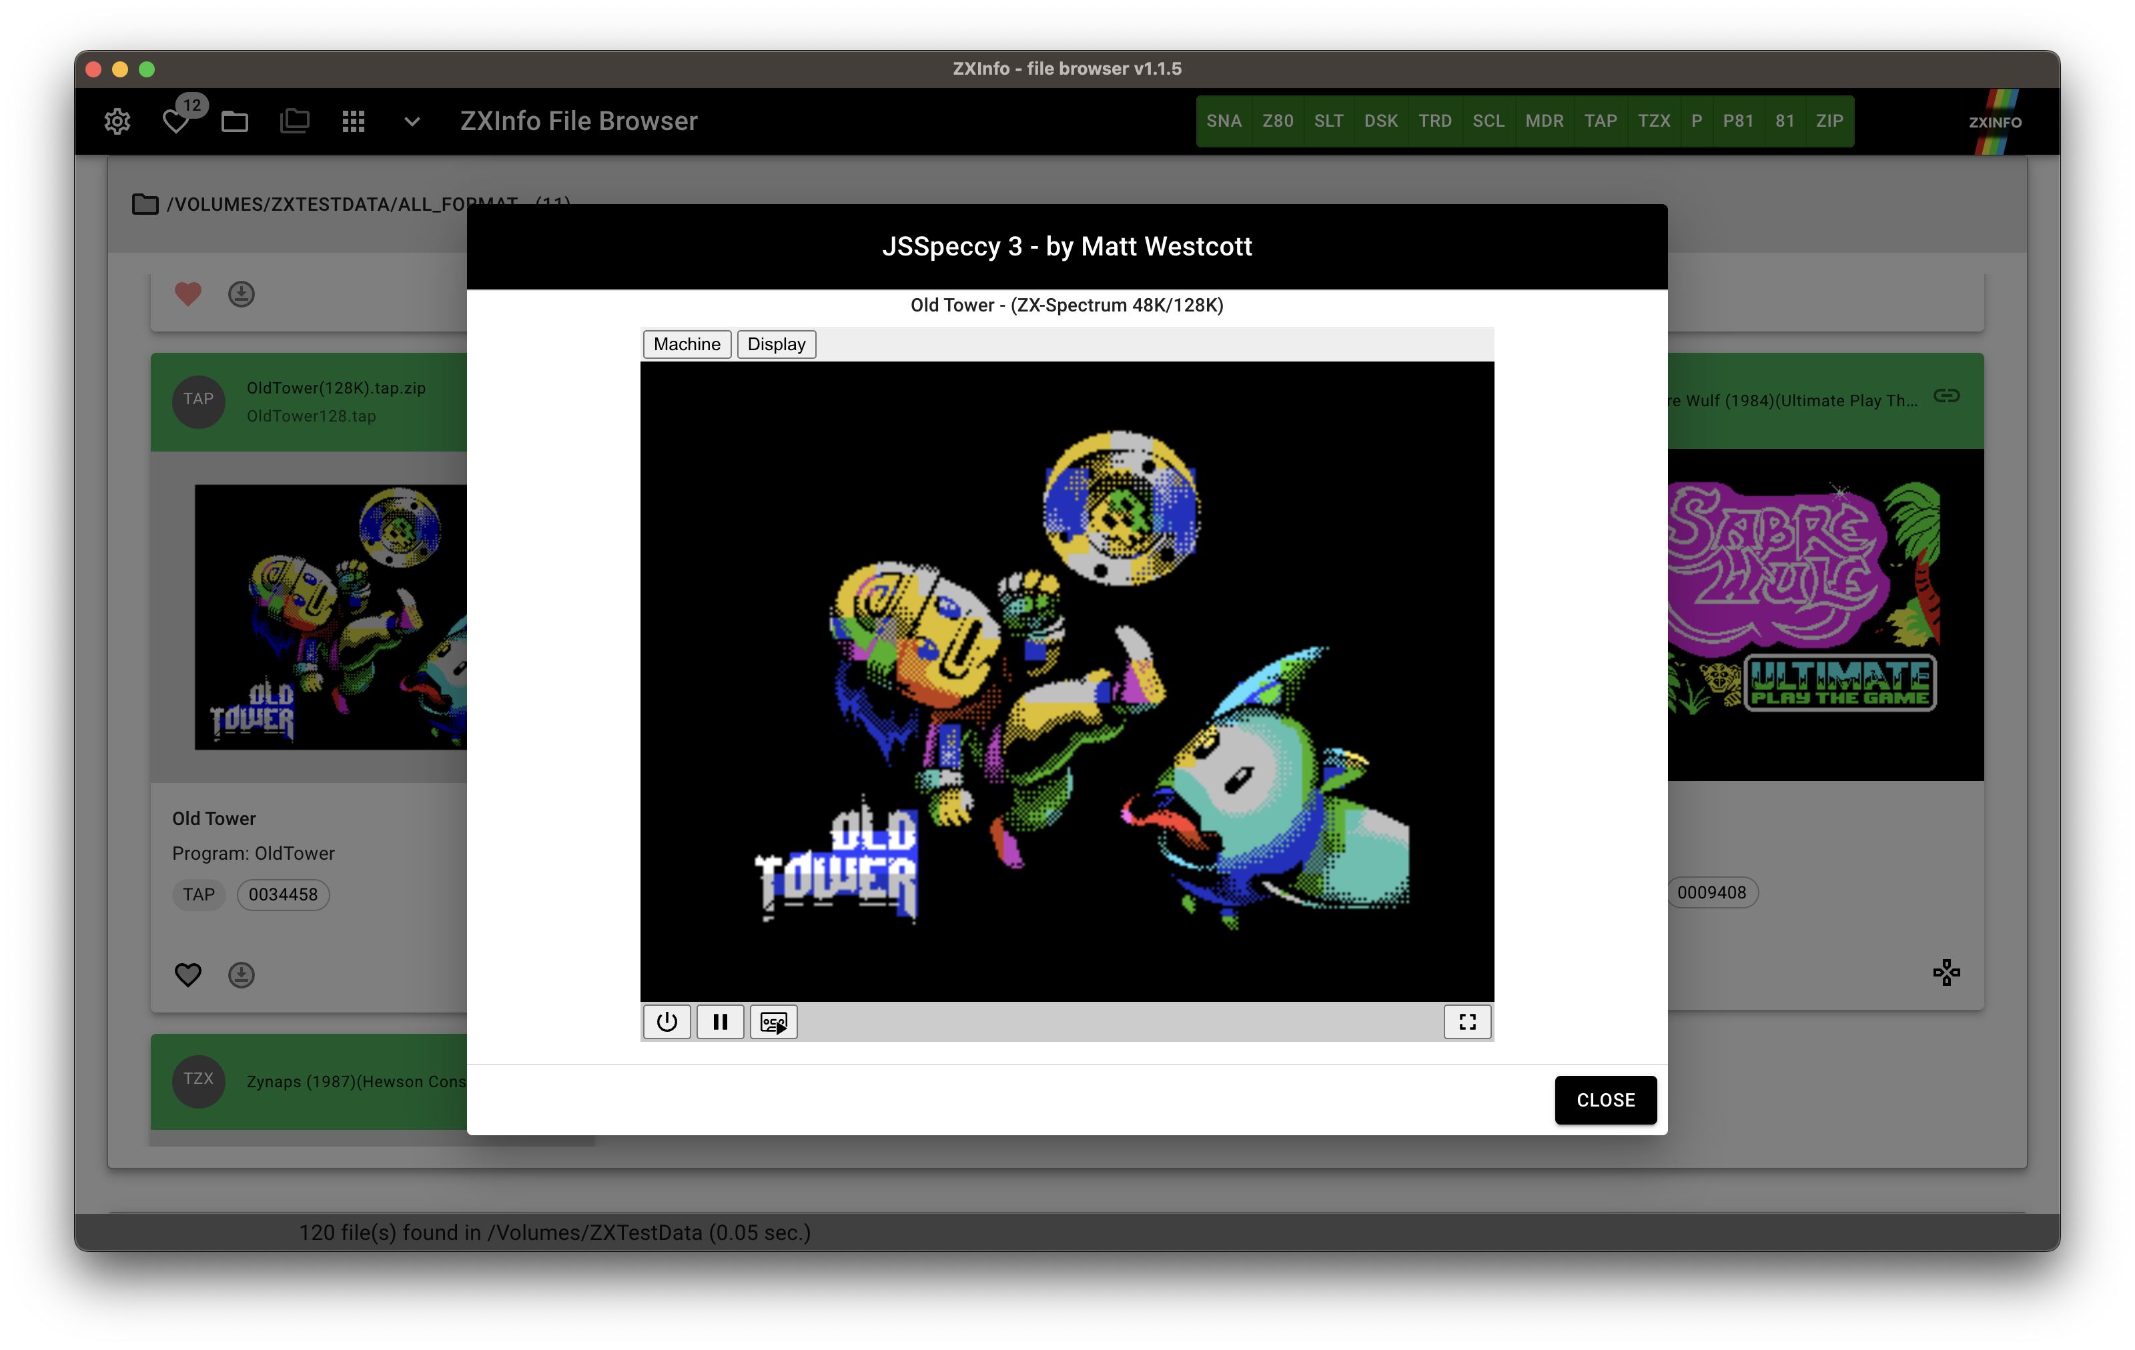Click the open folder icon in toolbar
This screenshot has height=1350, width=2135.
[x=235, y=121]
